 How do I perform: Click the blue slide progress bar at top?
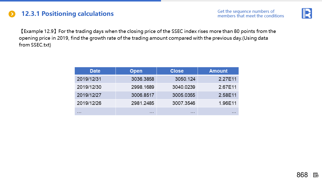80,1
